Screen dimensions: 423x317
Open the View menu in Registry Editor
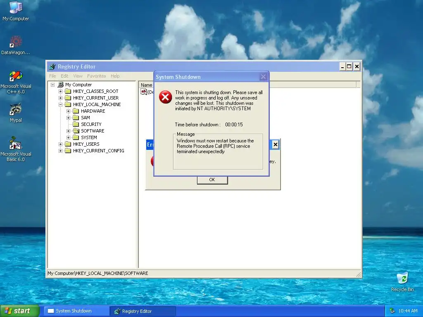[x=78, y=76]
